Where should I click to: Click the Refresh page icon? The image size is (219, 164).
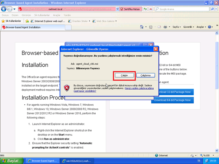(145, 9)
